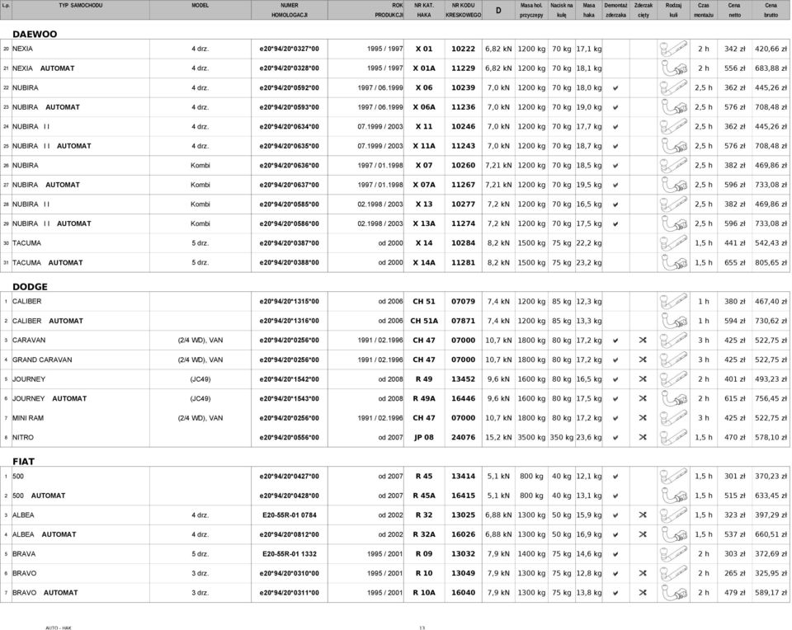Screen dimensions: 792x630
Task: Open the hook picture in R 49A row
Action: click(673, 399)
